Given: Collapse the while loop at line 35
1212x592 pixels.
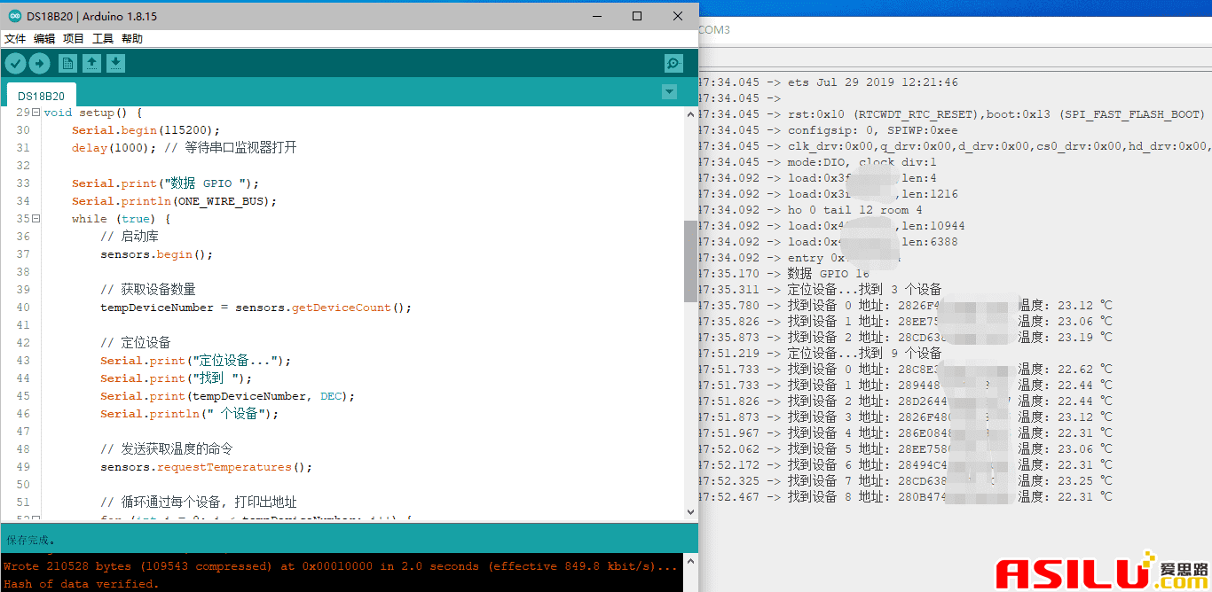Looking at the screenshot, I should [x=35, y=219].
